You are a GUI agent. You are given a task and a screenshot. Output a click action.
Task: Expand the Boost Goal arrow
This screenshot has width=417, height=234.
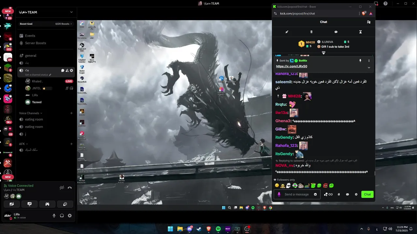pos(71,24)
